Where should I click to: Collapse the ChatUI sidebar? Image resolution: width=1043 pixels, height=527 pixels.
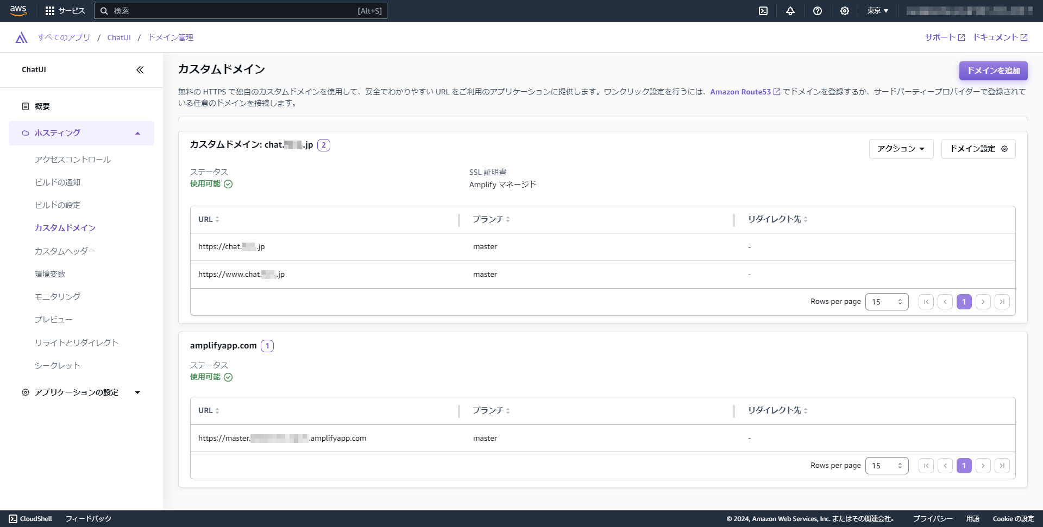140,69
